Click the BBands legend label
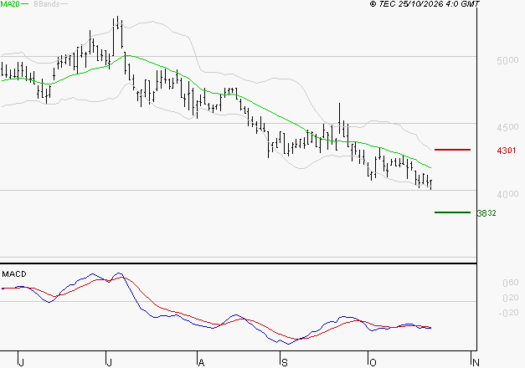525x368 pixels. [47, 4]
